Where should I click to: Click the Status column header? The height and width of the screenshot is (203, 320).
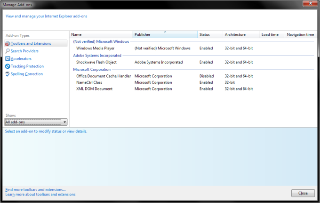point(210,35)
